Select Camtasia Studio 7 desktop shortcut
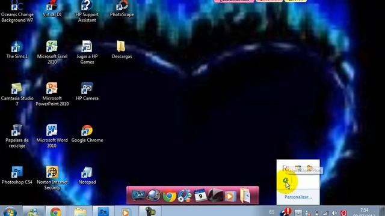 [x=17, y=94]
